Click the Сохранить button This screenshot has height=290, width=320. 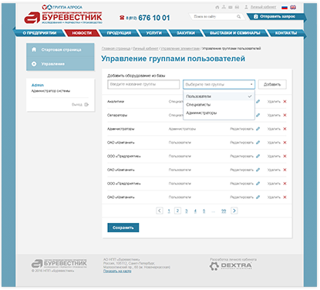tap(123, 228)
